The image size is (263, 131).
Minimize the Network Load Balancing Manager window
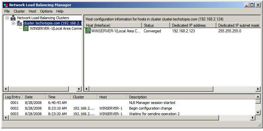(x=246, y=5)
